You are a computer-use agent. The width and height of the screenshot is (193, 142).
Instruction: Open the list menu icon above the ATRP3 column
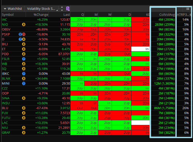point(188,9)
